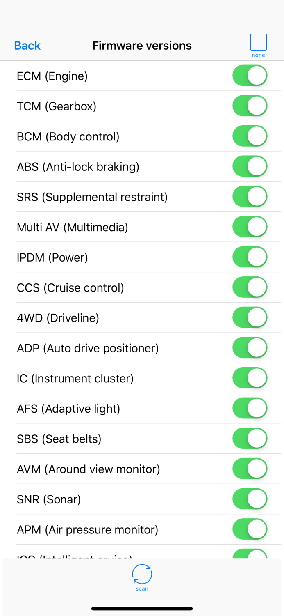Turn off BCM (Body control) toggle
284x616 pixels.
(250, 136)
